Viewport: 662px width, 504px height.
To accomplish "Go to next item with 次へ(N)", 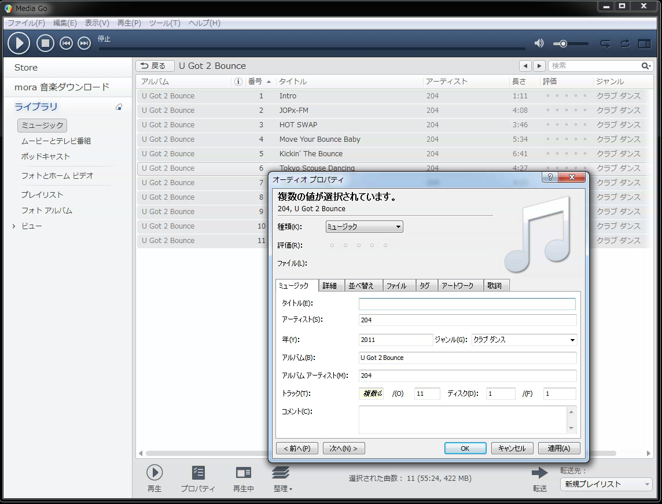I will (344, 448).
